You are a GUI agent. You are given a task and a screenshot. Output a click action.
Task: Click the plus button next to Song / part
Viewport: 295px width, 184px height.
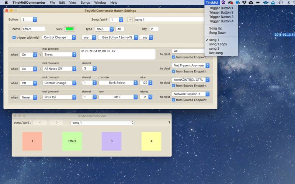pyautogui.click(x=130, y=20)
